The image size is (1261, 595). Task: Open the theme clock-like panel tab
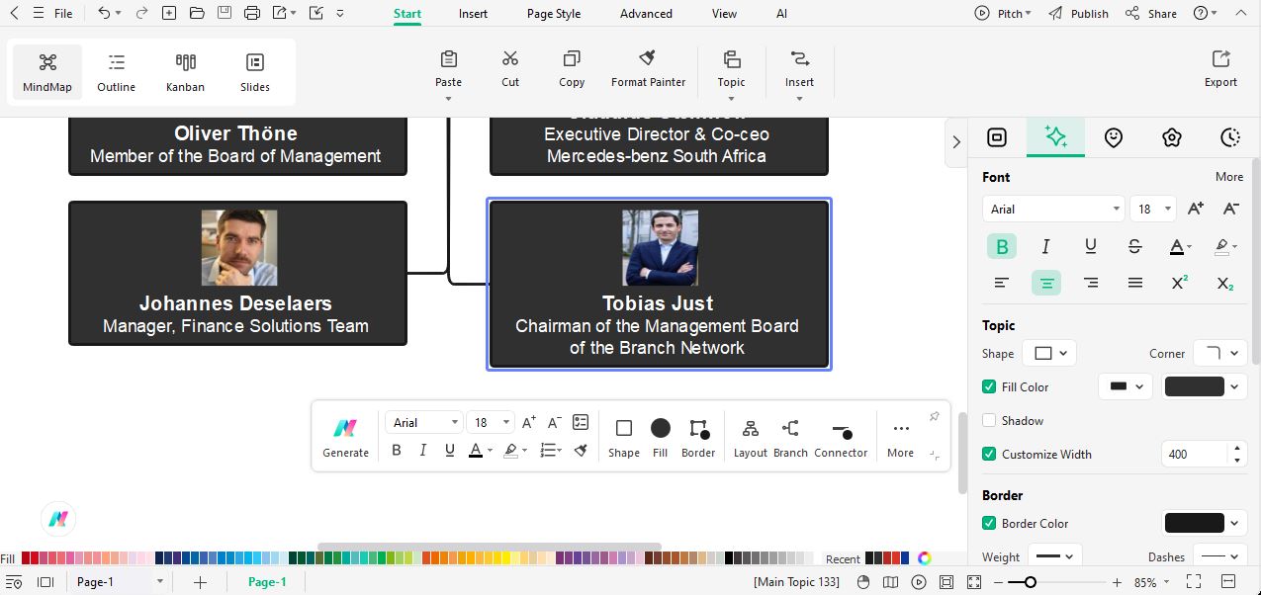[x=1230, y=137]
